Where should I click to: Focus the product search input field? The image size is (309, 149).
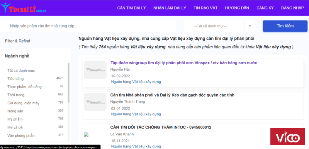(88, 26)
